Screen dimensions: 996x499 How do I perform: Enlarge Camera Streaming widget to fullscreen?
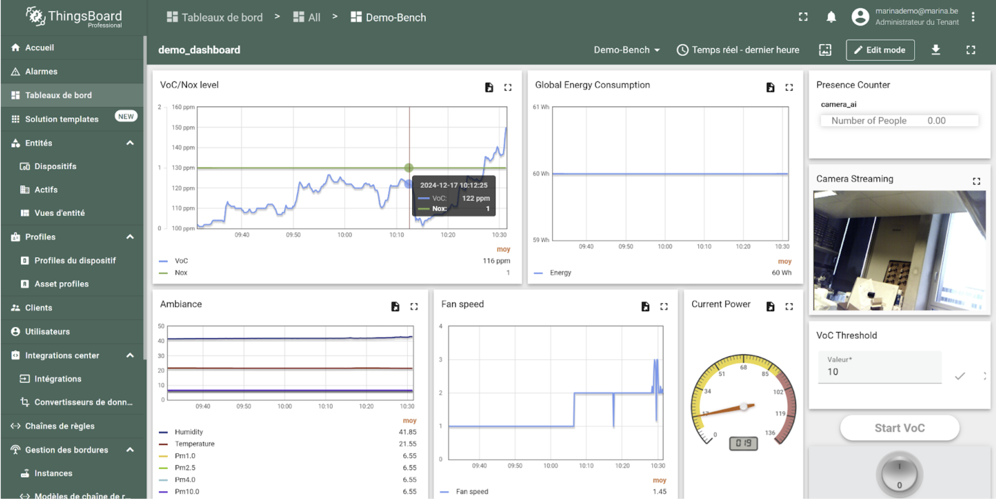pyautogui.click(x=976, y=181)
